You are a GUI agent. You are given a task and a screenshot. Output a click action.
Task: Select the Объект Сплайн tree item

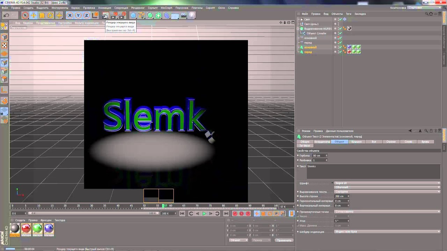pyautogui.click(x=316, y=33)
